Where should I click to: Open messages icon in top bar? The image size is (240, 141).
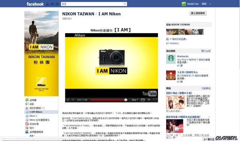coord(52,4)
